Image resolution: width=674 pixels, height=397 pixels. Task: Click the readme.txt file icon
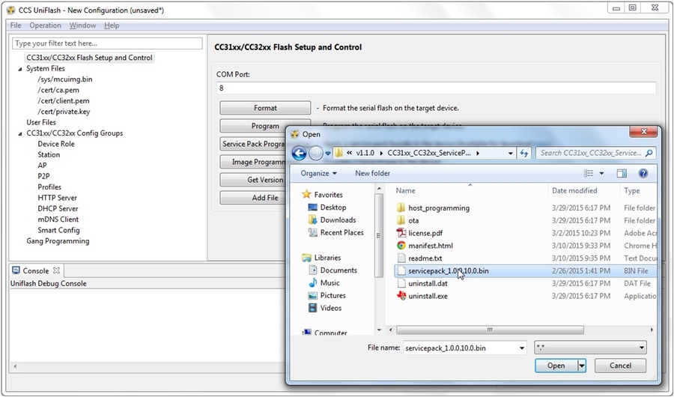(x=401, y=258)
